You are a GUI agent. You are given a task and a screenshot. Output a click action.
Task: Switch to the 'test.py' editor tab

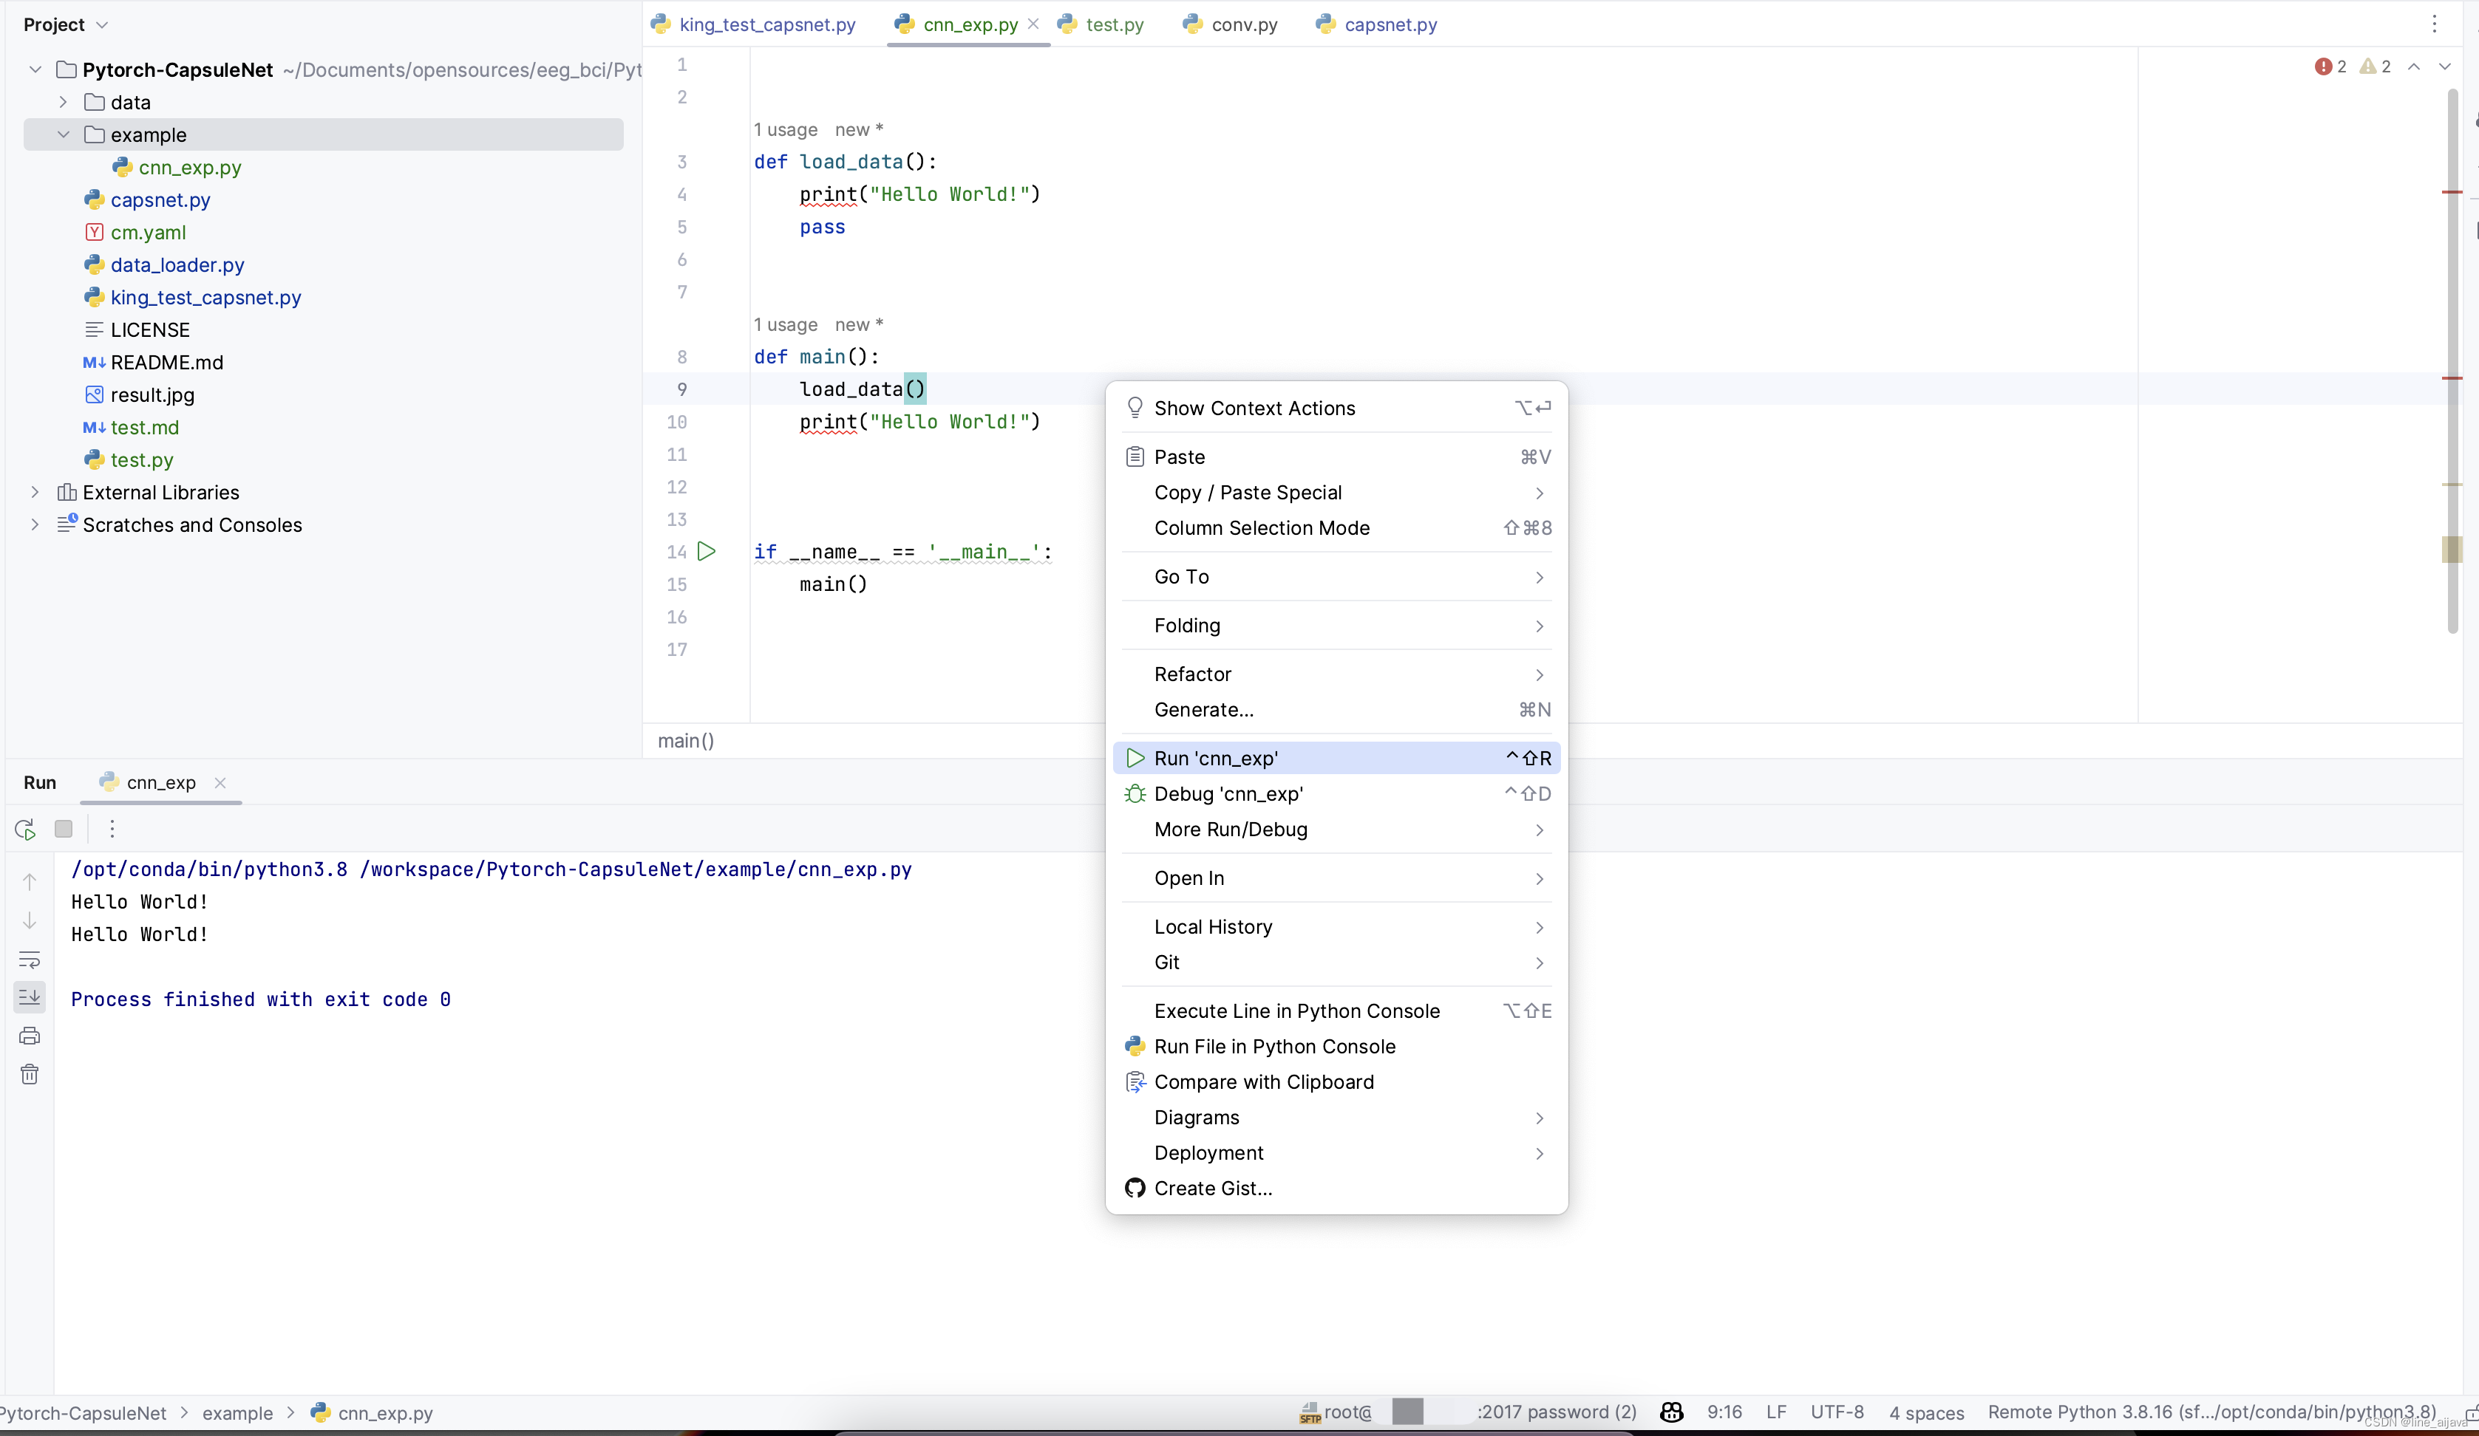pos(1113,24)
